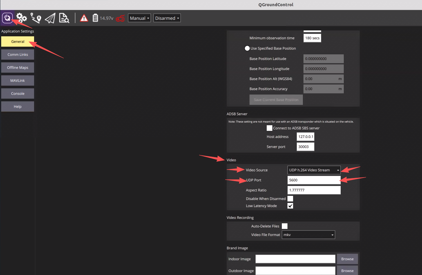Click the Base Position Alt (WGS84) field
This screenshot has width=422, height=275.
click(324, 79)
